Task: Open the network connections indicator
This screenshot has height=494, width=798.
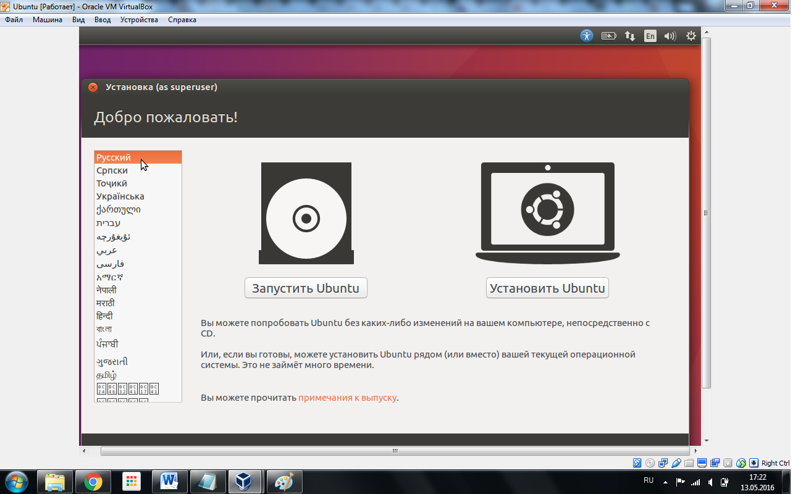Action: tap(629, 36)
